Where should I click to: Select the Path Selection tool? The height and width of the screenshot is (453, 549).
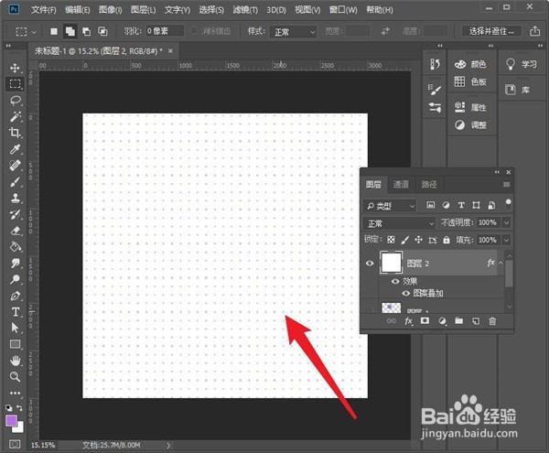(x=15, y=328)
